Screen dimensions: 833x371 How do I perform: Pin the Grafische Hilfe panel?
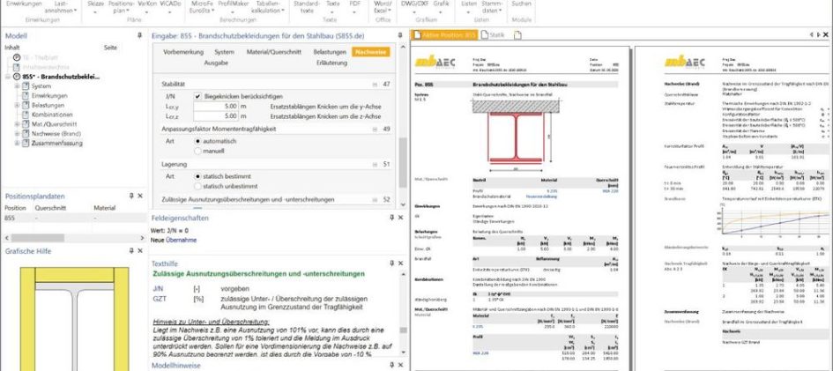pos(131,250)
